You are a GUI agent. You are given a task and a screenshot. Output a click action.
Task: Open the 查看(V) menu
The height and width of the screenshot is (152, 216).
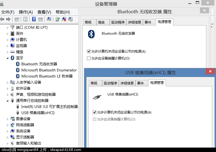coord(44,12)
